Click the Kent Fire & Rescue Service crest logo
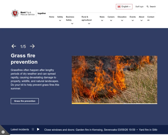The width and height of the screenshot is (168, 135). pos(15,13)
